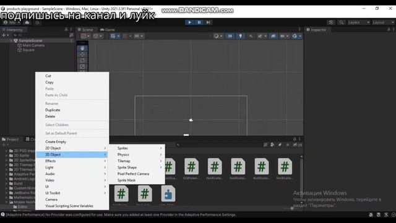396x223 pixels.
Task: Open the account dropdown in top toolbar
Action: (x=12, y=22)
